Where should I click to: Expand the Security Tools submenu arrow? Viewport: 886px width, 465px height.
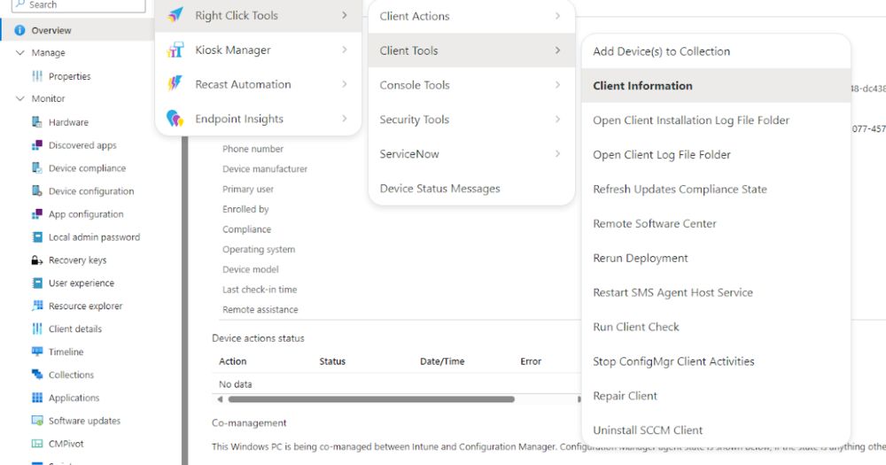pos(557,120)
